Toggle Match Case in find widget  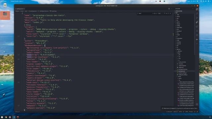tap(153, 13)
